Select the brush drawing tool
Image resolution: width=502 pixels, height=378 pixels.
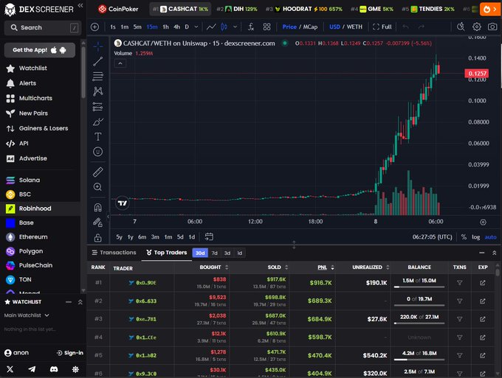pyautogui.click(x=98, y=122)
